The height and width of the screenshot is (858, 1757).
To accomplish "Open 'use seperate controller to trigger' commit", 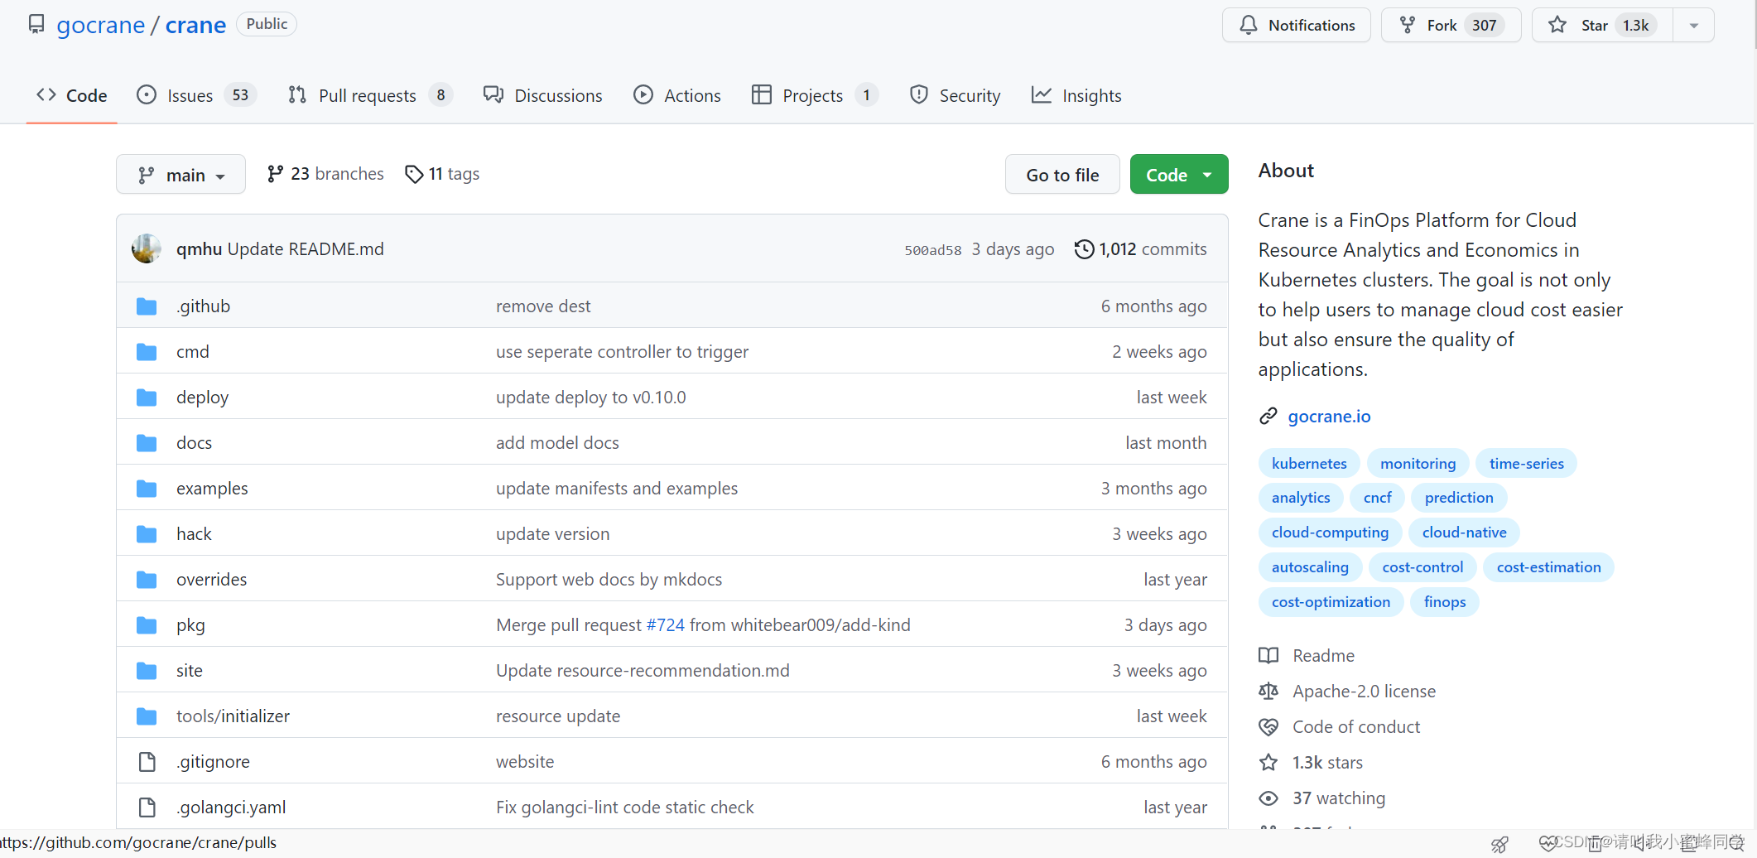I will (x=622, y=352).
